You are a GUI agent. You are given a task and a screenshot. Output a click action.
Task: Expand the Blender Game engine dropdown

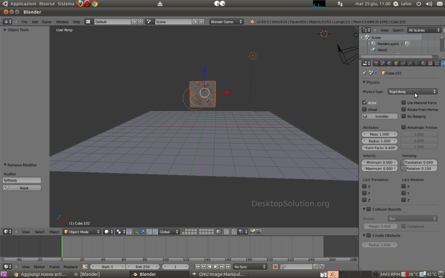click(x=226, y=22)
